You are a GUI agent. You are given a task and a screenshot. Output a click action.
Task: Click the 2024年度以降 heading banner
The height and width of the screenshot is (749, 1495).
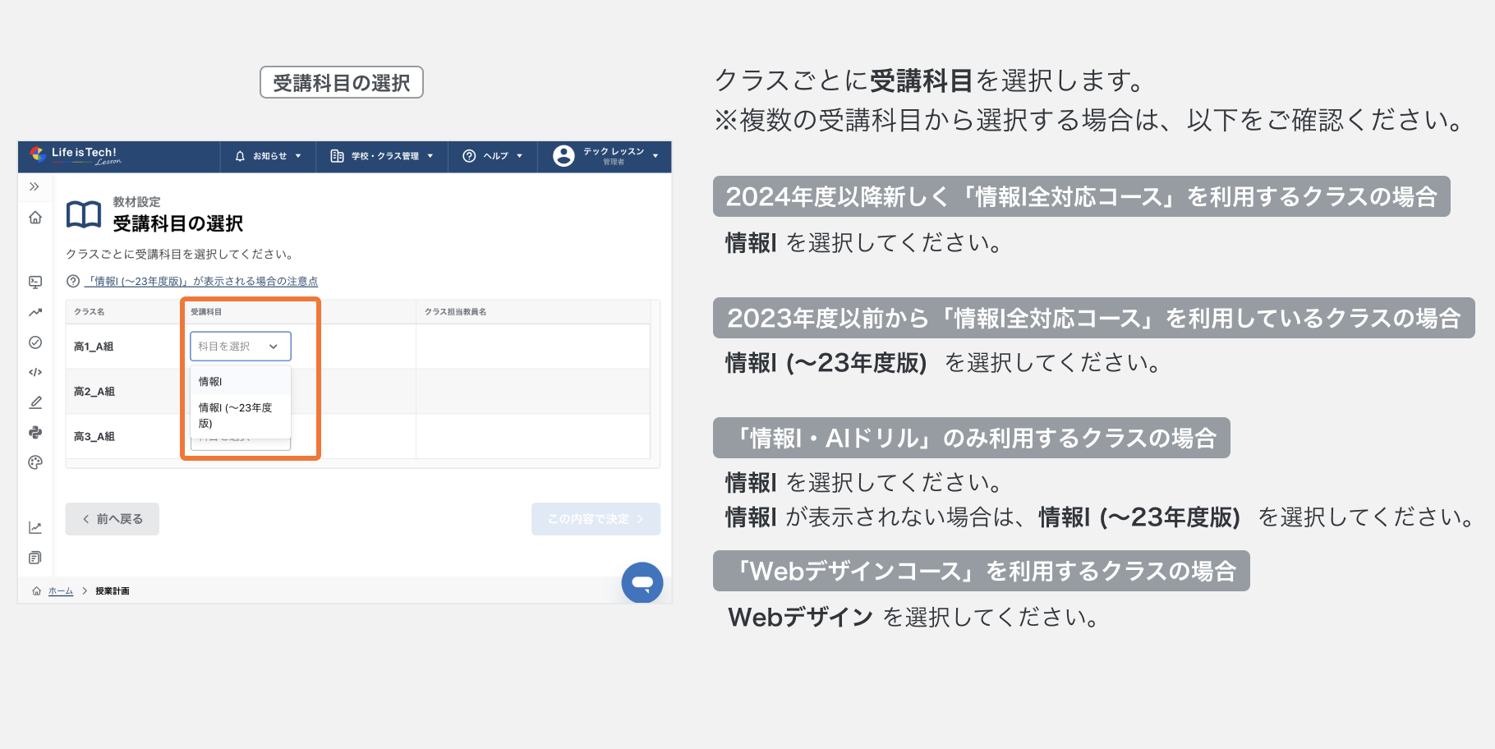[1081, 197]
